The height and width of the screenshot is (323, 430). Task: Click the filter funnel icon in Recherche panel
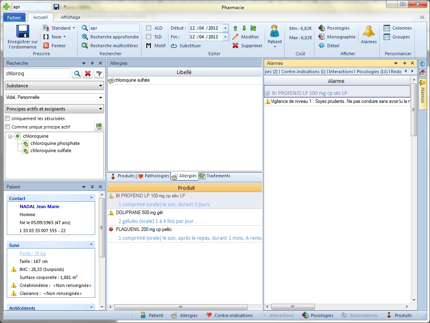click(x=99, y=74)
